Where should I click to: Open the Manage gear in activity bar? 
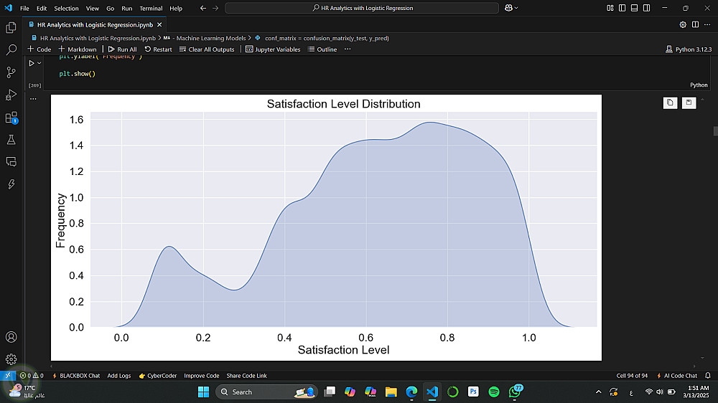(11, 359)
